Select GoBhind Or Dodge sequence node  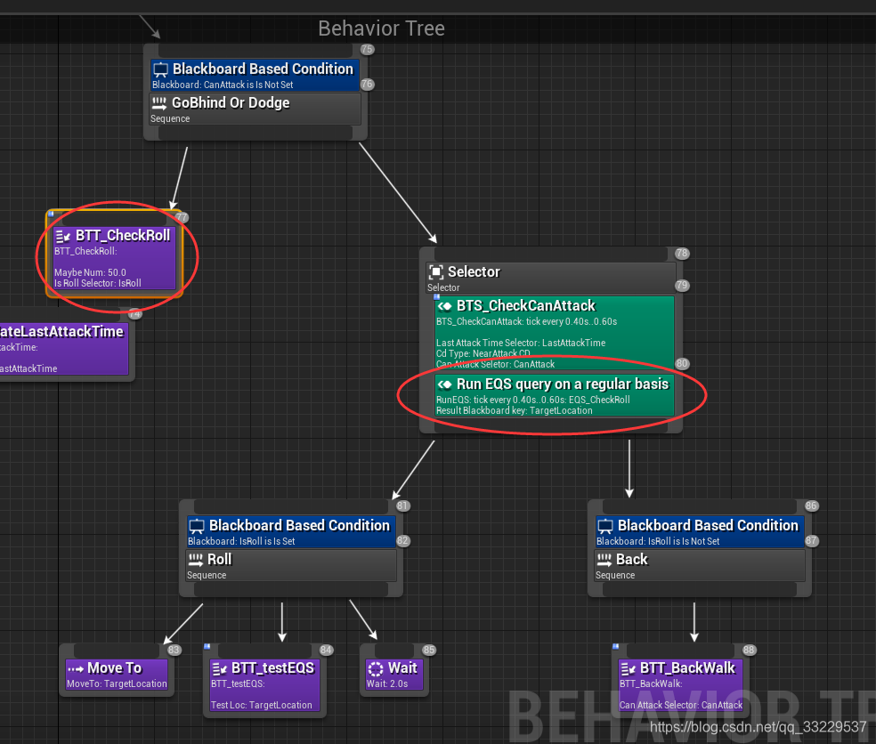point(255,109)
